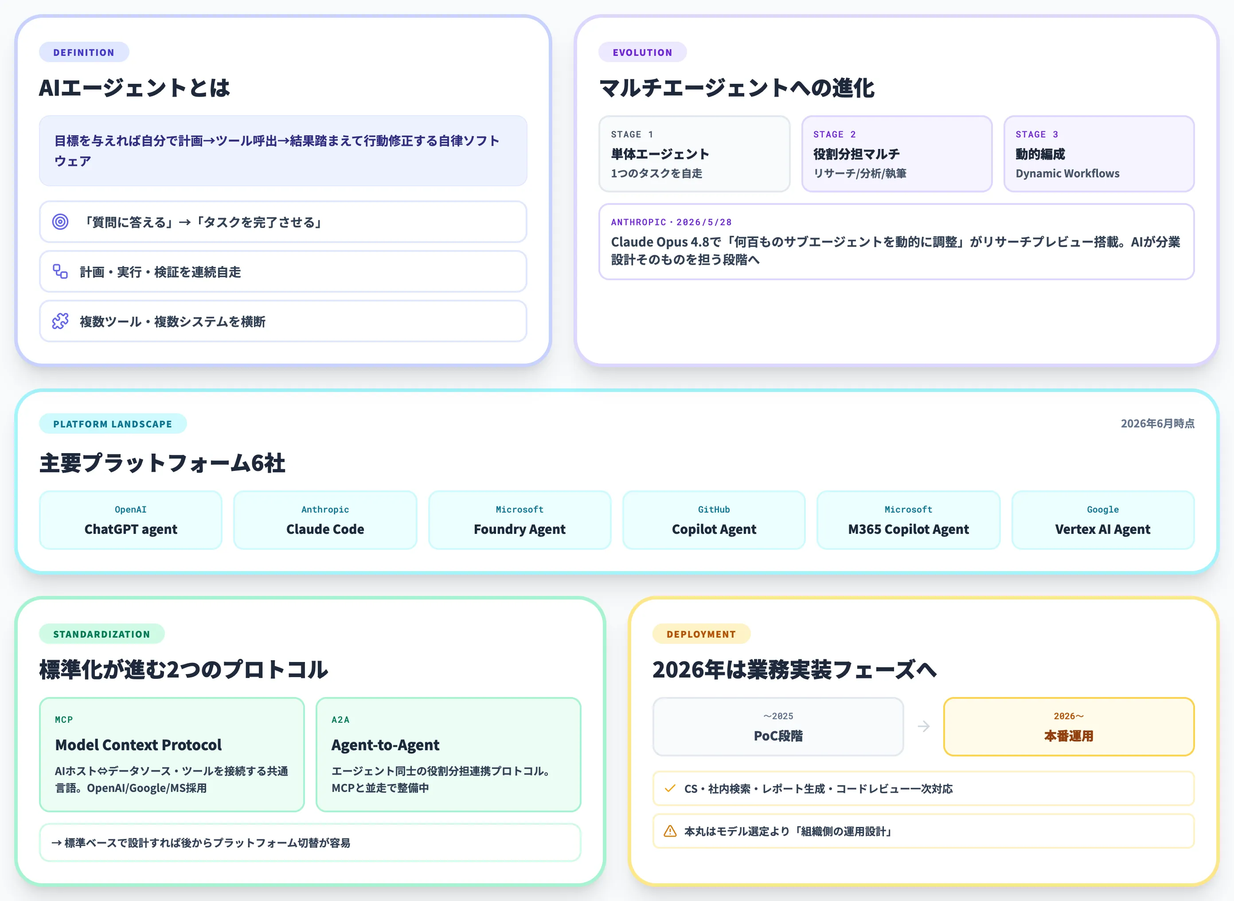
Task: Click the row 「質問に答える」→「タスクを完了させる」
Action: pos(283,222)
